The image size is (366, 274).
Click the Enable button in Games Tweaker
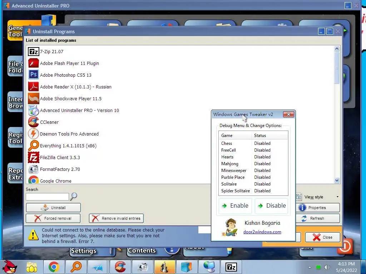[x=235, y=206]
